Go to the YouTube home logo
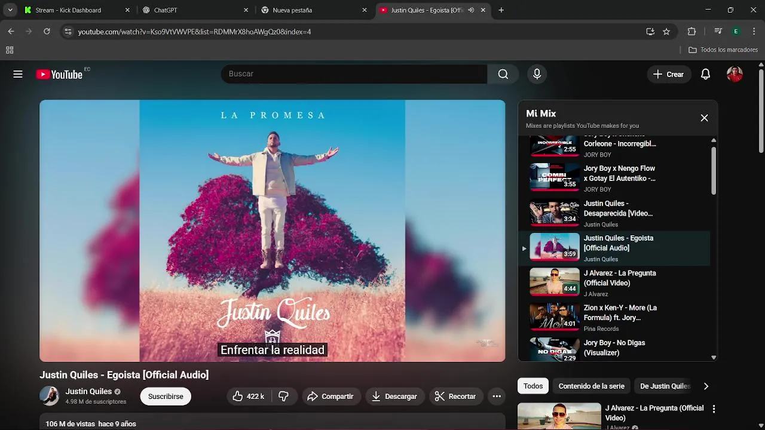This screenshot has width=765, height=430. pyautogui.click(x=59, y=74)
